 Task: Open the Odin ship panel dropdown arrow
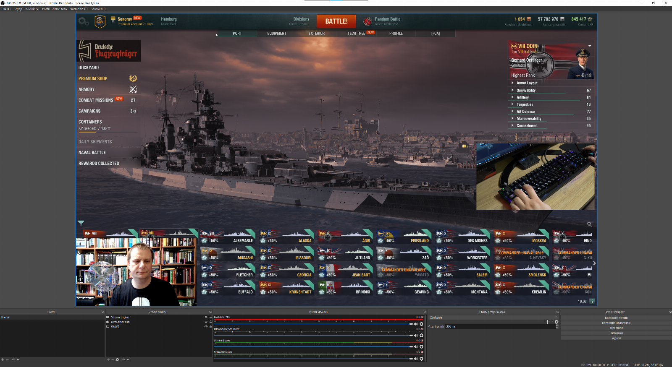(590, 46)
